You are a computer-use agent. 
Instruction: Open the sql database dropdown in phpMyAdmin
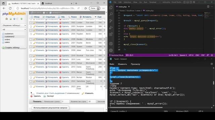[x=14, y=29]
